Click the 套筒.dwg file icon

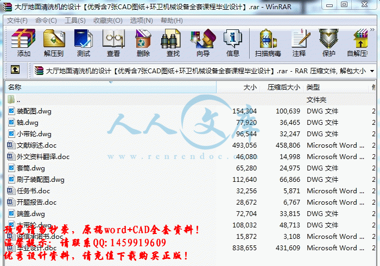tap(11, 168)
